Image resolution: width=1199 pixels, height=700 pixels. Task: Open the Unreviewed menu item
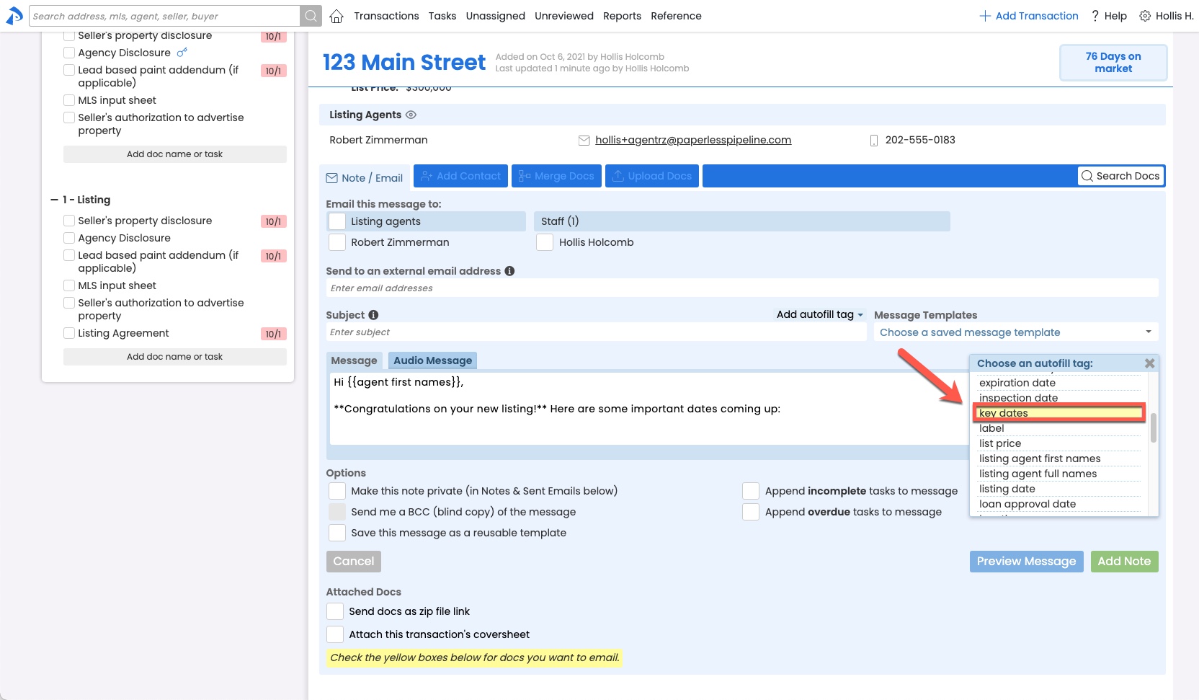coord(564,16)
